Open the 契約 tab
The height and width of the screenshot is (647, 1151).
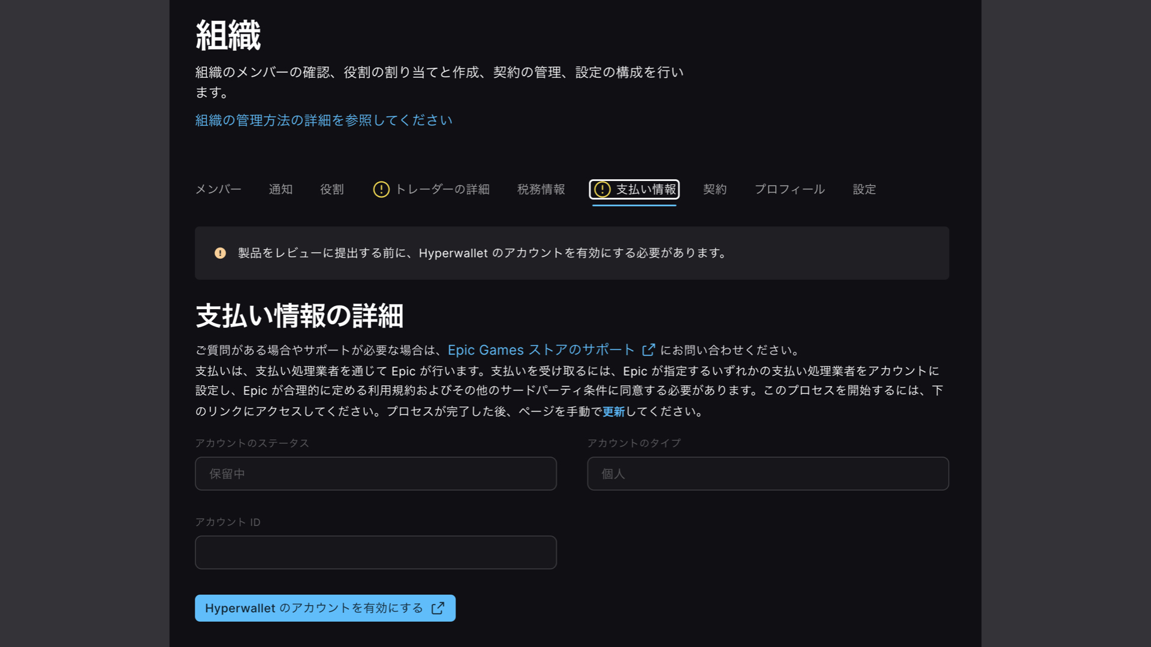tap(715, 189)
